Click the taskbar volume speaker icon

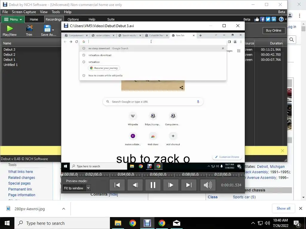[267, 223]
